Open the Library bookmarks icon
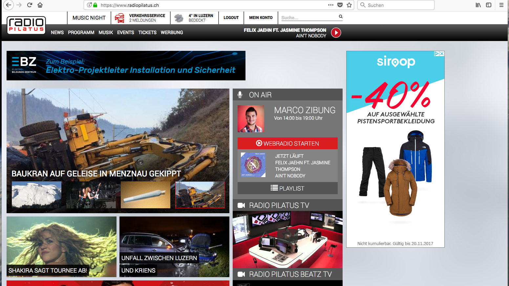This screenshot has width=509, height=286. (x=478, y=5)
